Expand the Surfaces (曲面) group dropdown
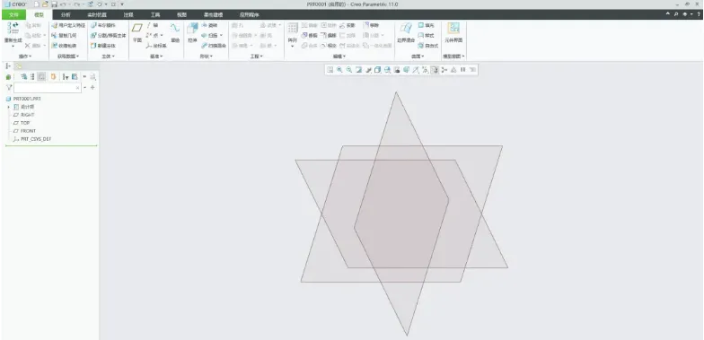Screen dimensions: 704x340 click(418, 57)
